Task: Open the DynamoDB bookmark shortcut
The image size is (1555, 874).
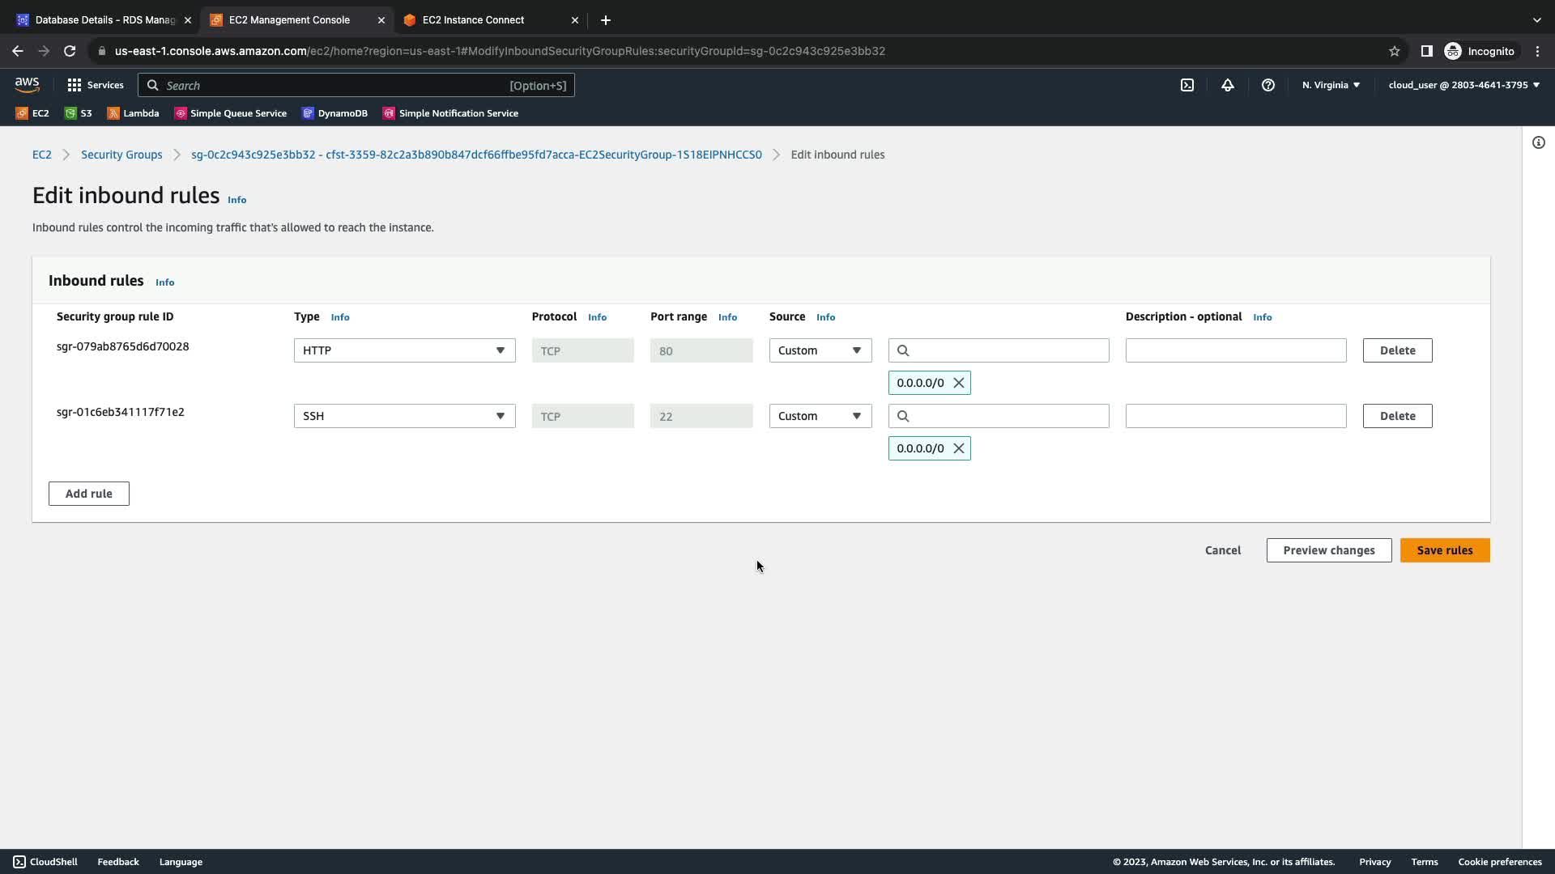Action: pyautogui.click(x=334, y=113)
